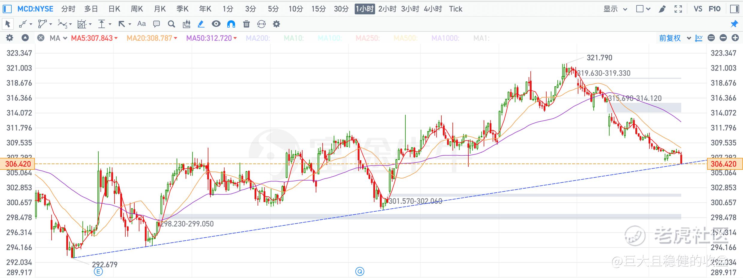This screenshot has height=278, width=743.
Task: Switch to 日K daily candlestick tab
Action: pos(114,9)
